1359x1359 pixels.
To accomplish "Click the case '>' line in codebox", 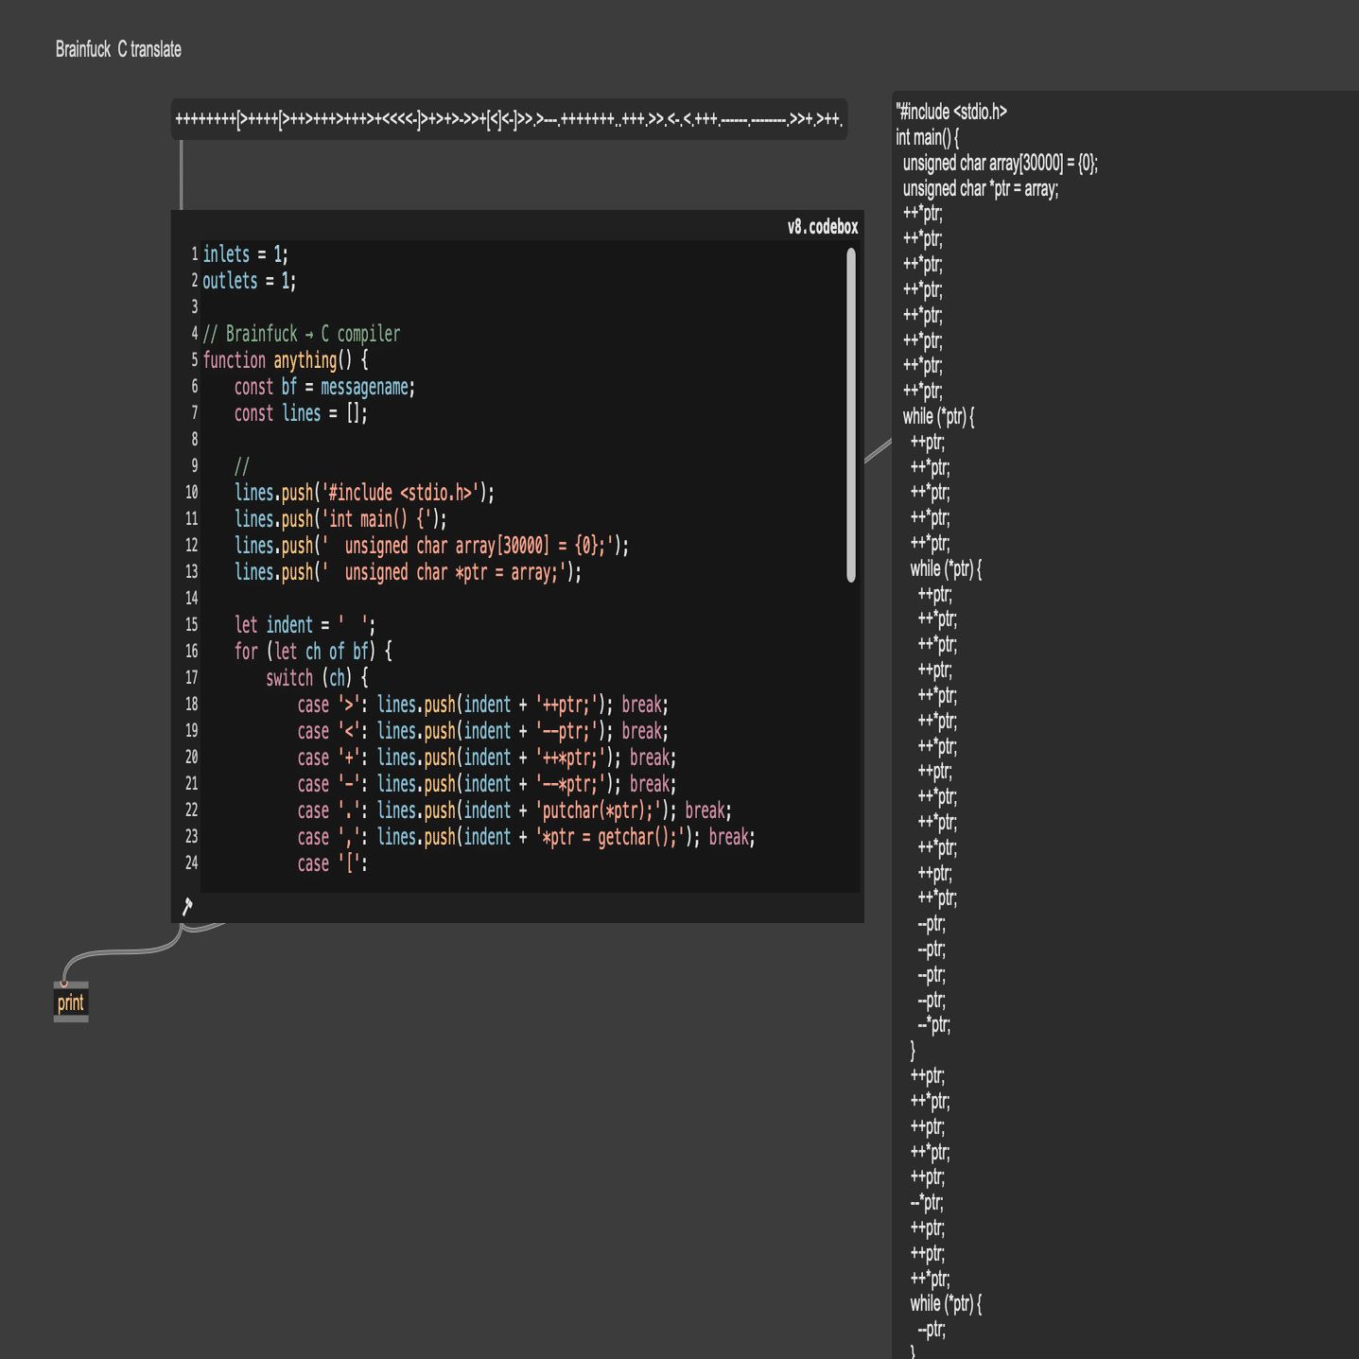I will 482,705.
